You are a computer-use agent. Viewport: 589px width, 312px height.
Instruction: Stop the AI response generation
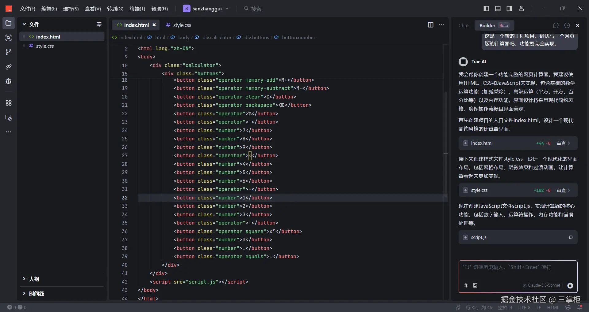pos(570,285)
